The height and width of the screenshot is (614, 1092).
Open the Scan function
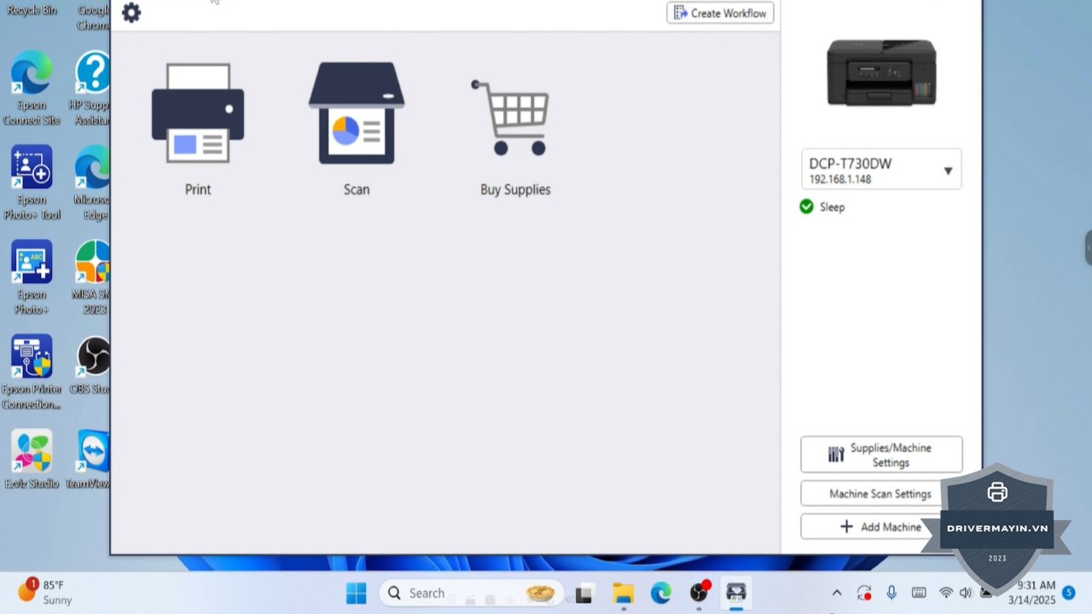[x=357, y=128]
